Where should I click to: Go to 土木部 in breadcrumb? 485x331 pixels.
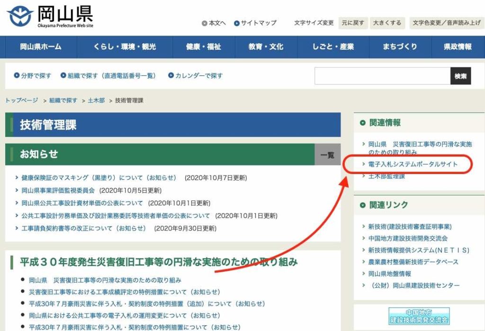[96, 101]
